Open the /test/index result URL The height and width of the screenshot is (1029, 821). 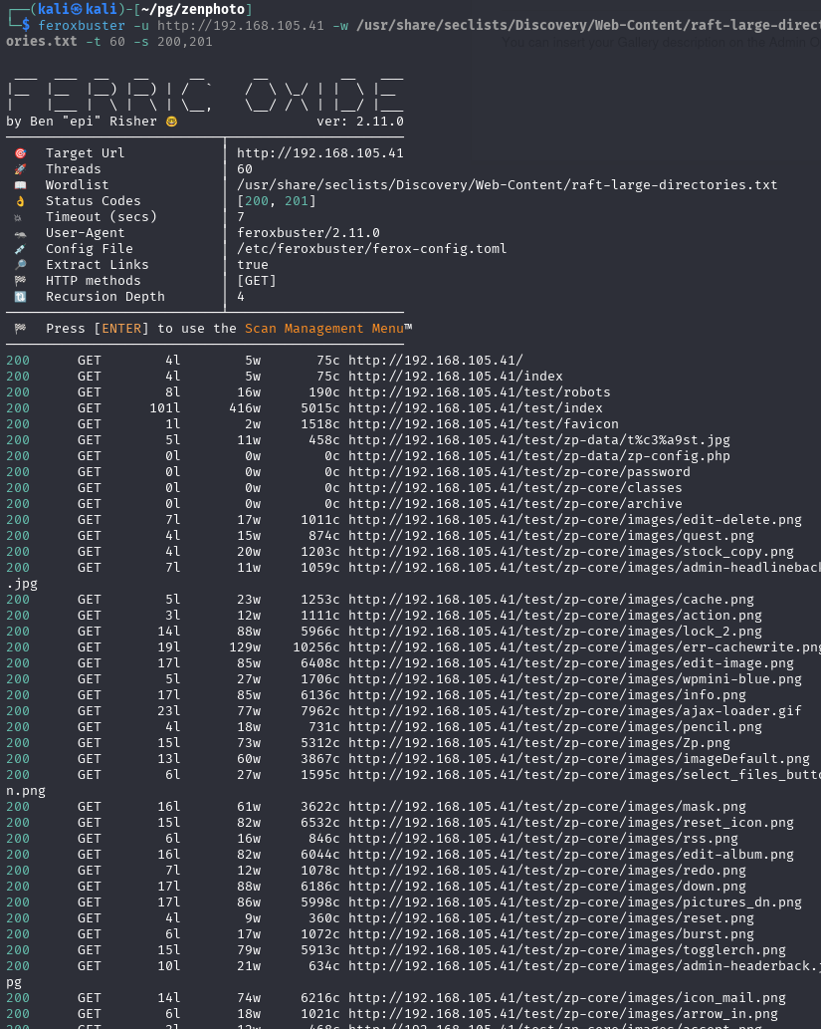pyautogui.click(x=476, y=408)
